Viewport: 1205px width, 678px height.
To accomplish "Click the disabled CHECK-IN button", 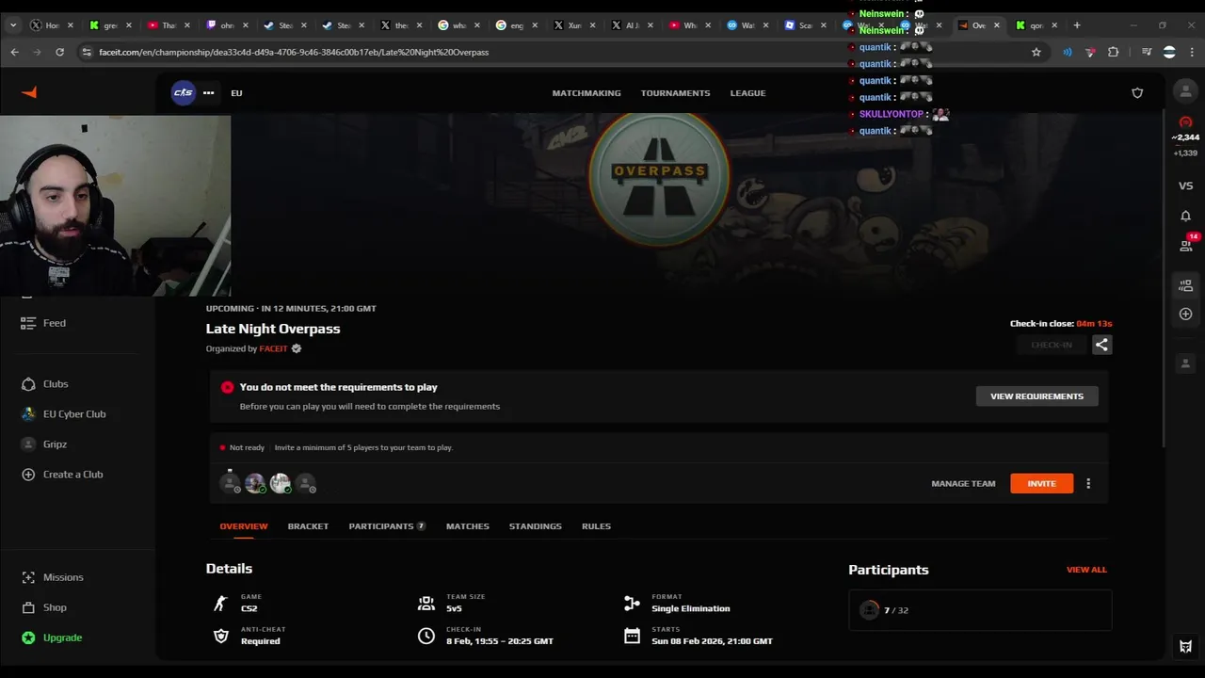I will tap(1052, 345).
